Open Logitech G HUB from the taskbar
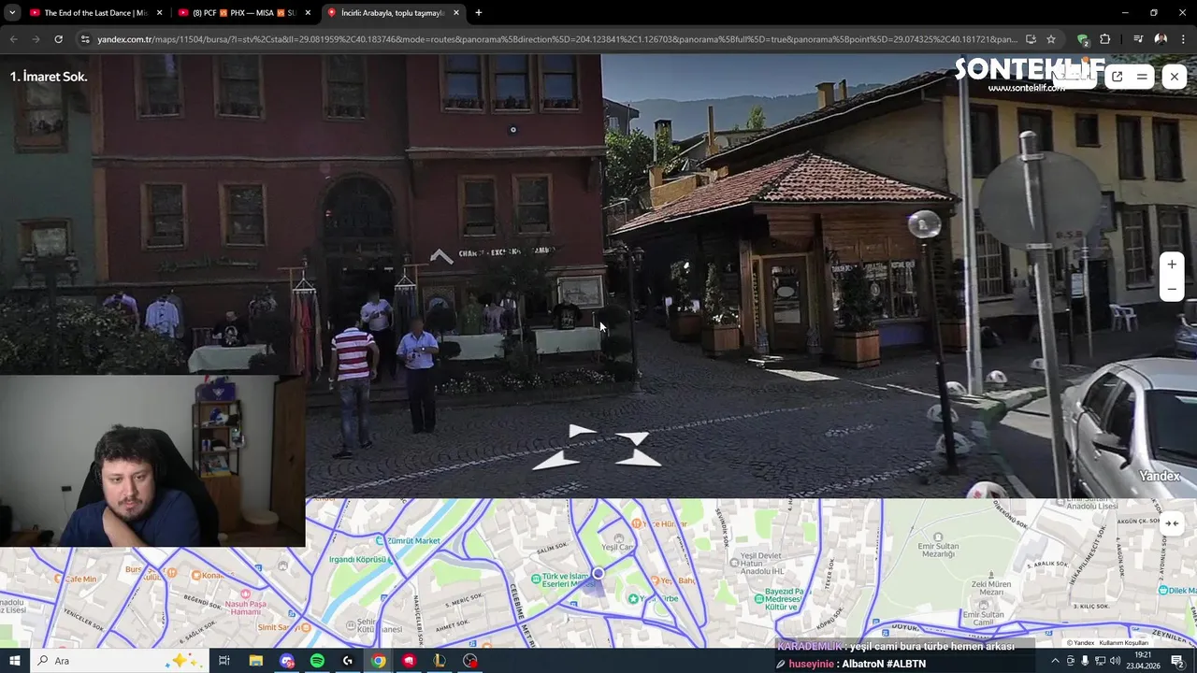 [348, 661]
